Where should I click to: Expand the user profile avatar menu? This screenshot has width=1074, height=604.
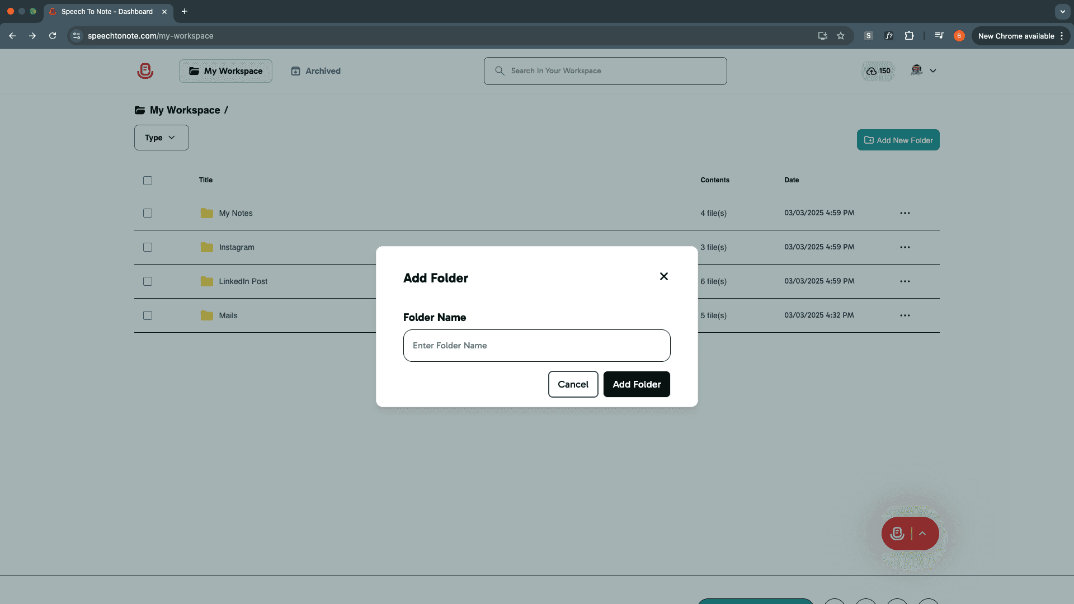tap(924, 70)
